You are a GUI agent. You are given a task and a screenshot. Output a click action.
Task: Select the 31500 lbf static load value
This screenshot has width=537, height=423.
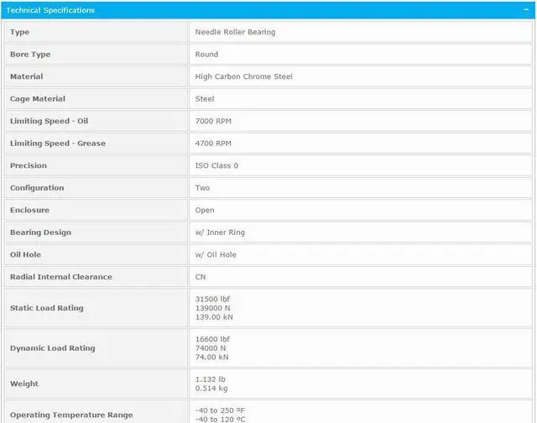tap(212, 298)
